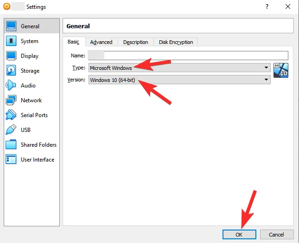Select the Basic tab
This screenshot has height=243, width=299.
[74, 42]
